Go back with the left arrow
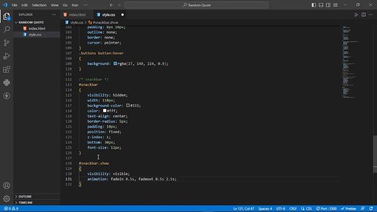This screenshot has height=212, width=377. [x=111, y=5]
